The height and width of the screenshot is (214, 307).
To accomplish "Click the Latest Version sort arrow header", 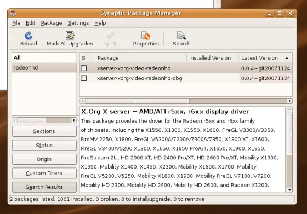I will click(265, 58).
